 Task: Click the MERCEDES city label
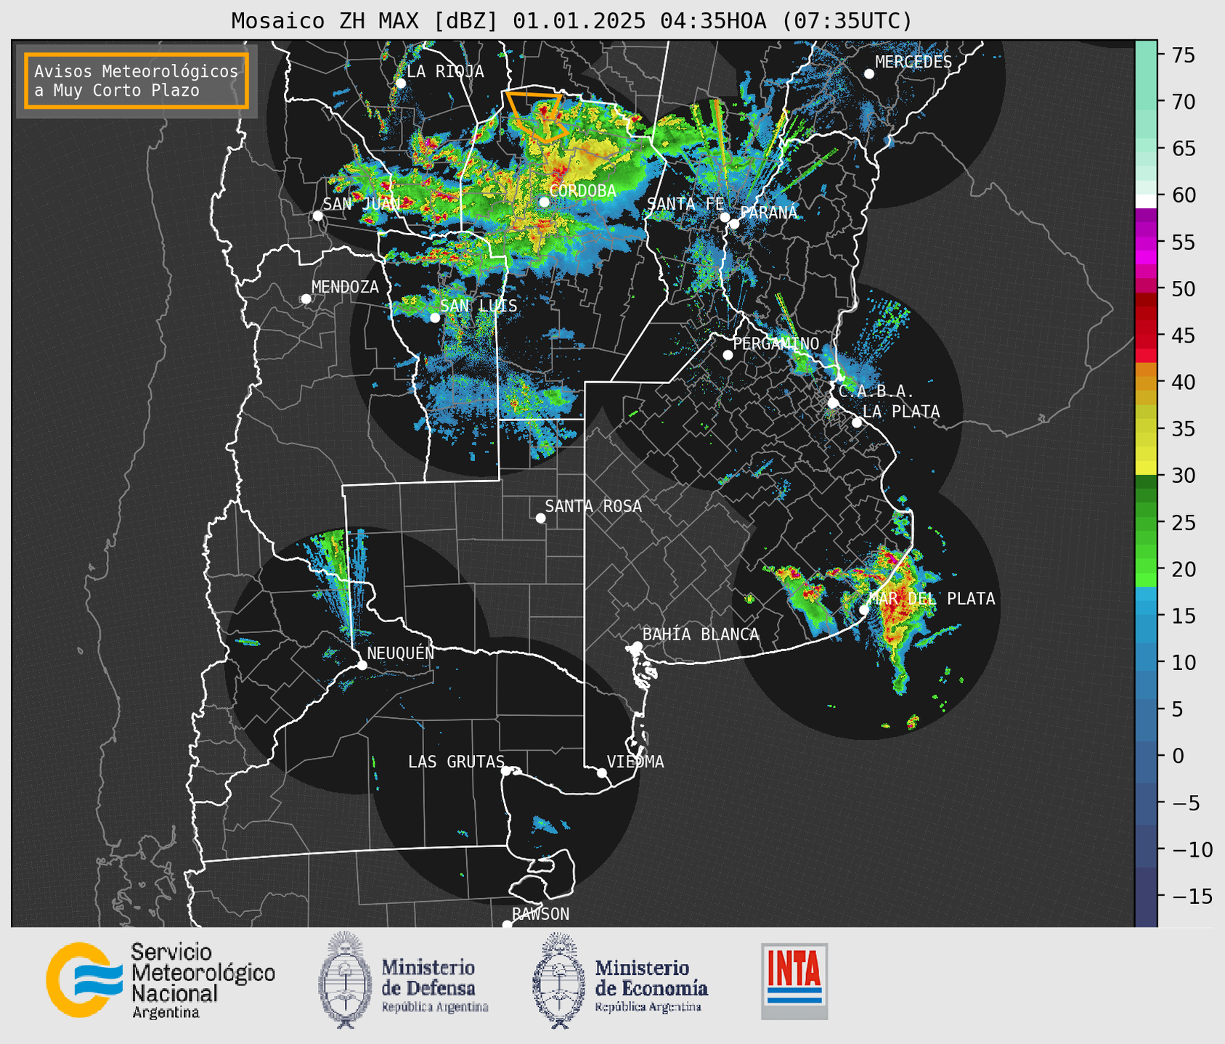point(913,62)
